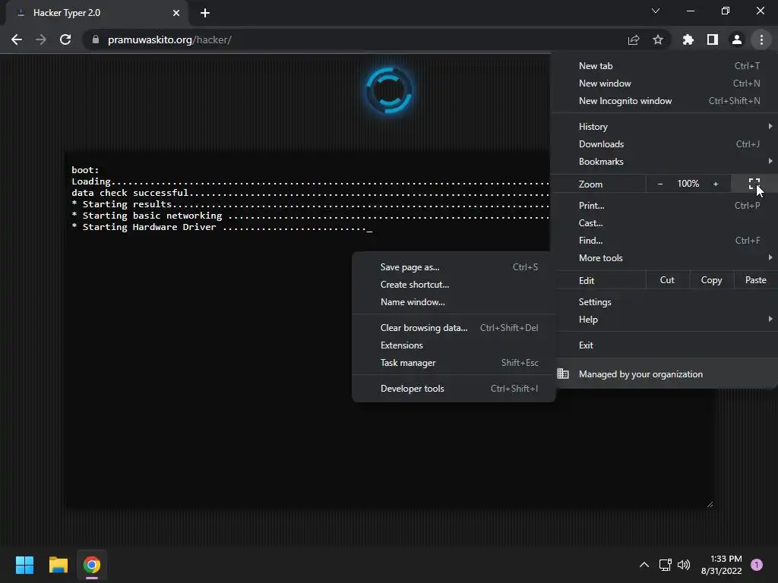Open the notification badge in tray
The width and height of the screenshot is (778, 583).
click(757, 565)
